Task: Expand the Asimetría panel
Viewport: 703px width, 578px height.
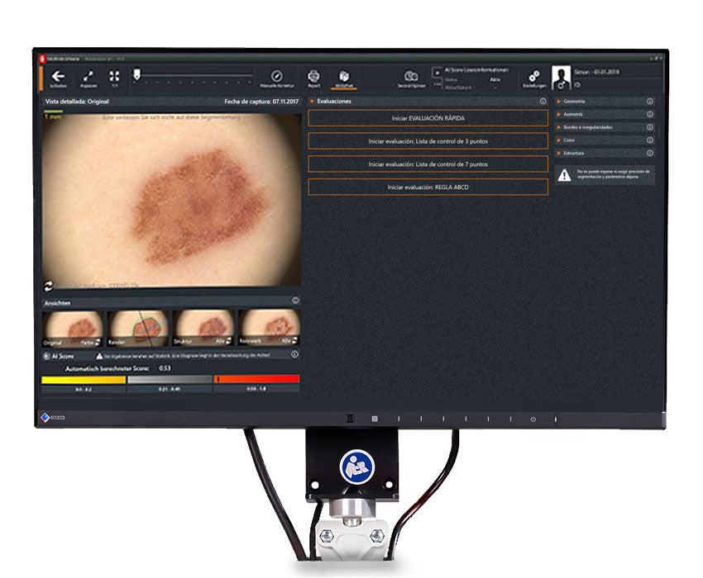Action: [x=559, y=114]
